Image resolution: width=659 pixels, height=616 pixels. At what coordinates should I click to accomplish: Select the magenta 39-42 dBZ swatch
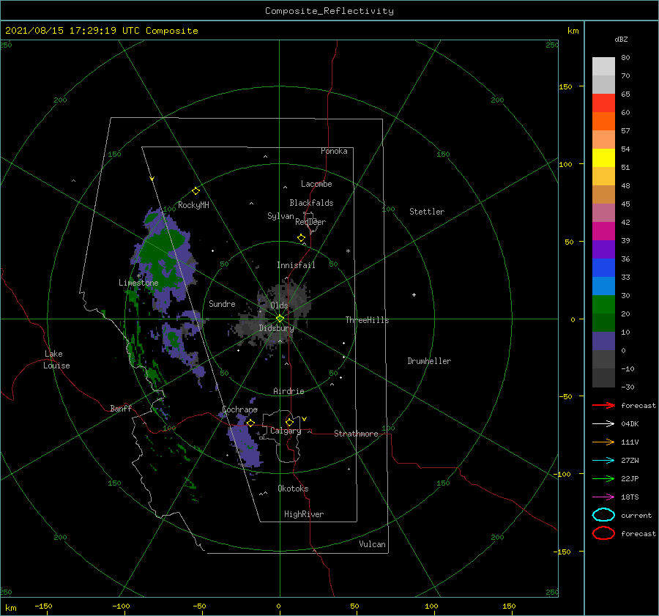603,231
